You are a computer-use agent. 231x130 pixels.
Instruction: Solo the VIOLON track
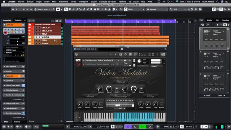pyautogui.click(x=39, y=37)
